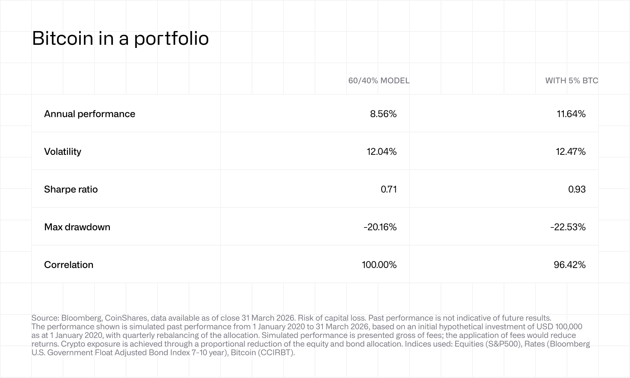Click the 'Bitcoin in a portfolio' title

click(120, 39)
